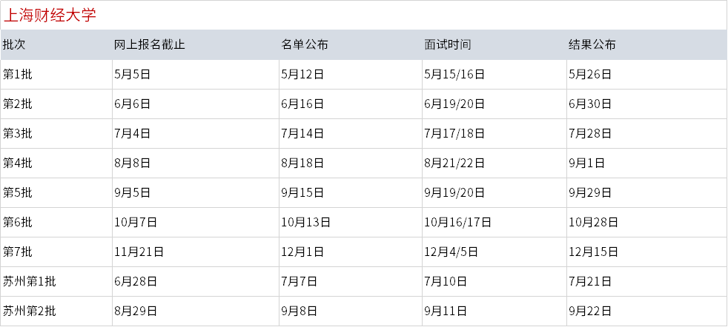Select the 10月16/17日 interview cell
The width and height of the screenshot is (728, 327).
coord(458,223)
